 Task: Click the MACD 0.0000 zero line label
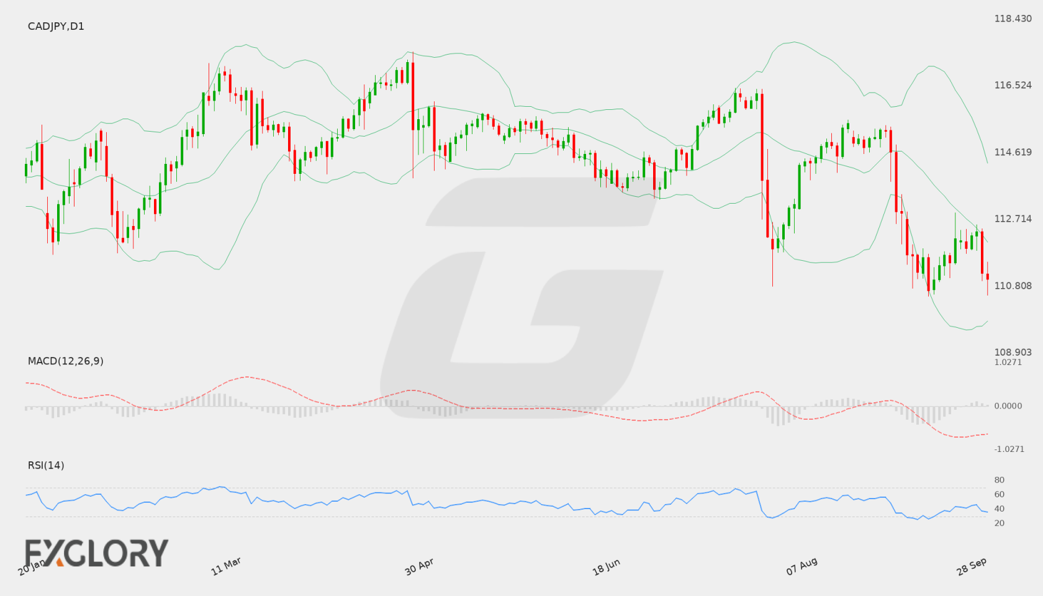pos(1008,405)
